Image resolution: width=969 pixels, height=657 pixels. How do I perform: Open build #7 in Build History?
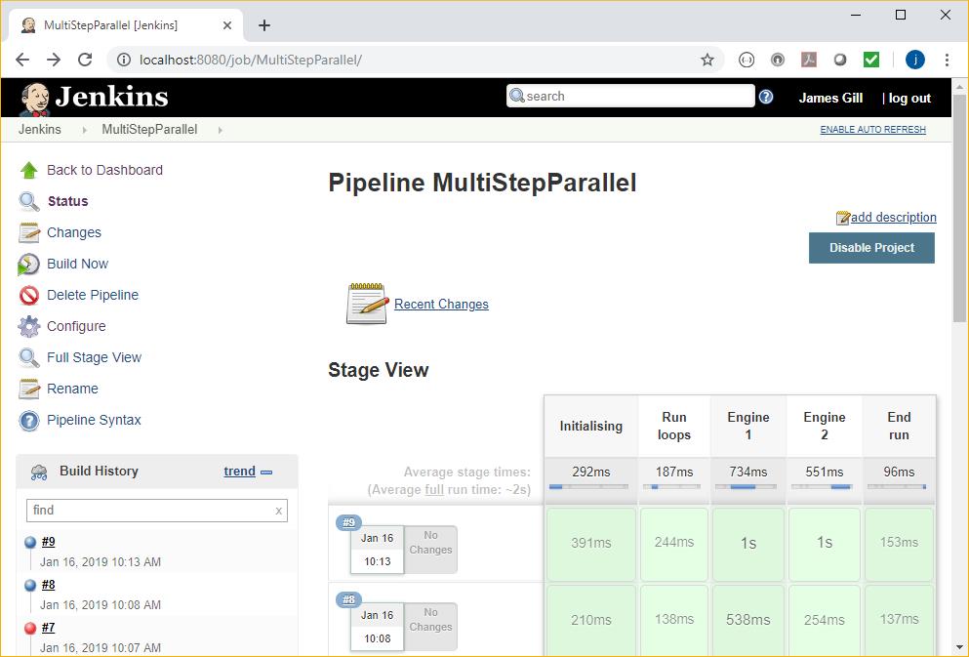pos(48,628)
